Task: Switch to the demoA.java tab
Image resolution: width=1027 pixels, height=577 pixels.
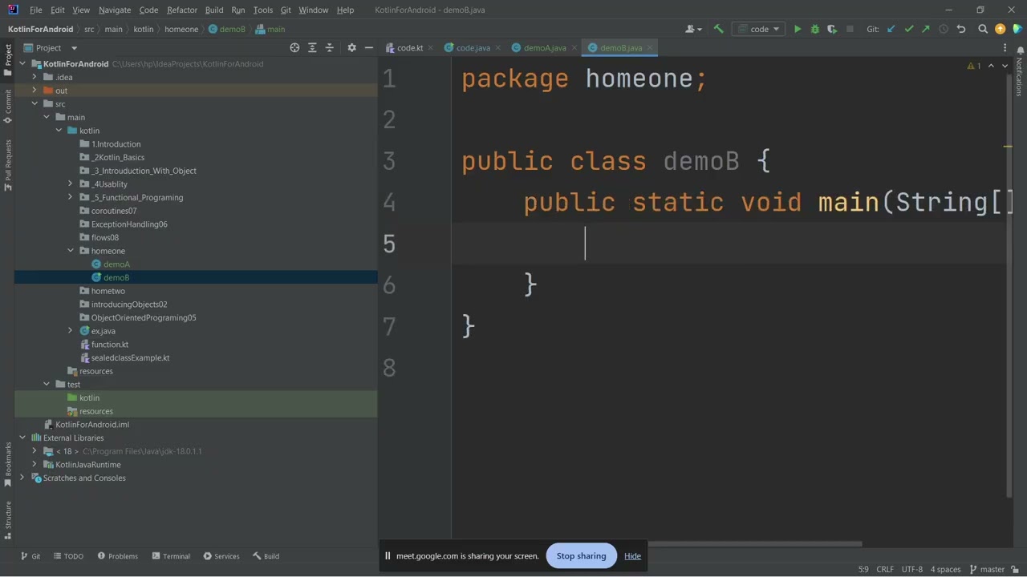Action: pos(545,48)
